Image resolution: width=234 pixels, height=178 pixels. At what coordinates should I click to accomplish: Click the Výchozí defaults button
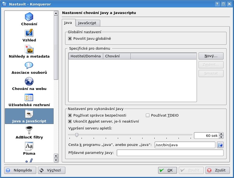(51, 170)
